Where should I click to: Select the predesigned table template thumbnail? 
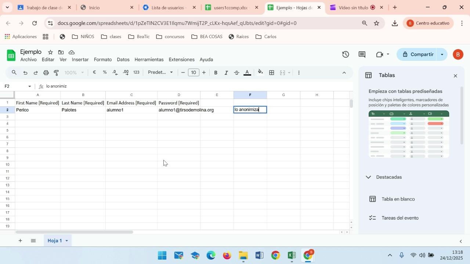point(409,134)
